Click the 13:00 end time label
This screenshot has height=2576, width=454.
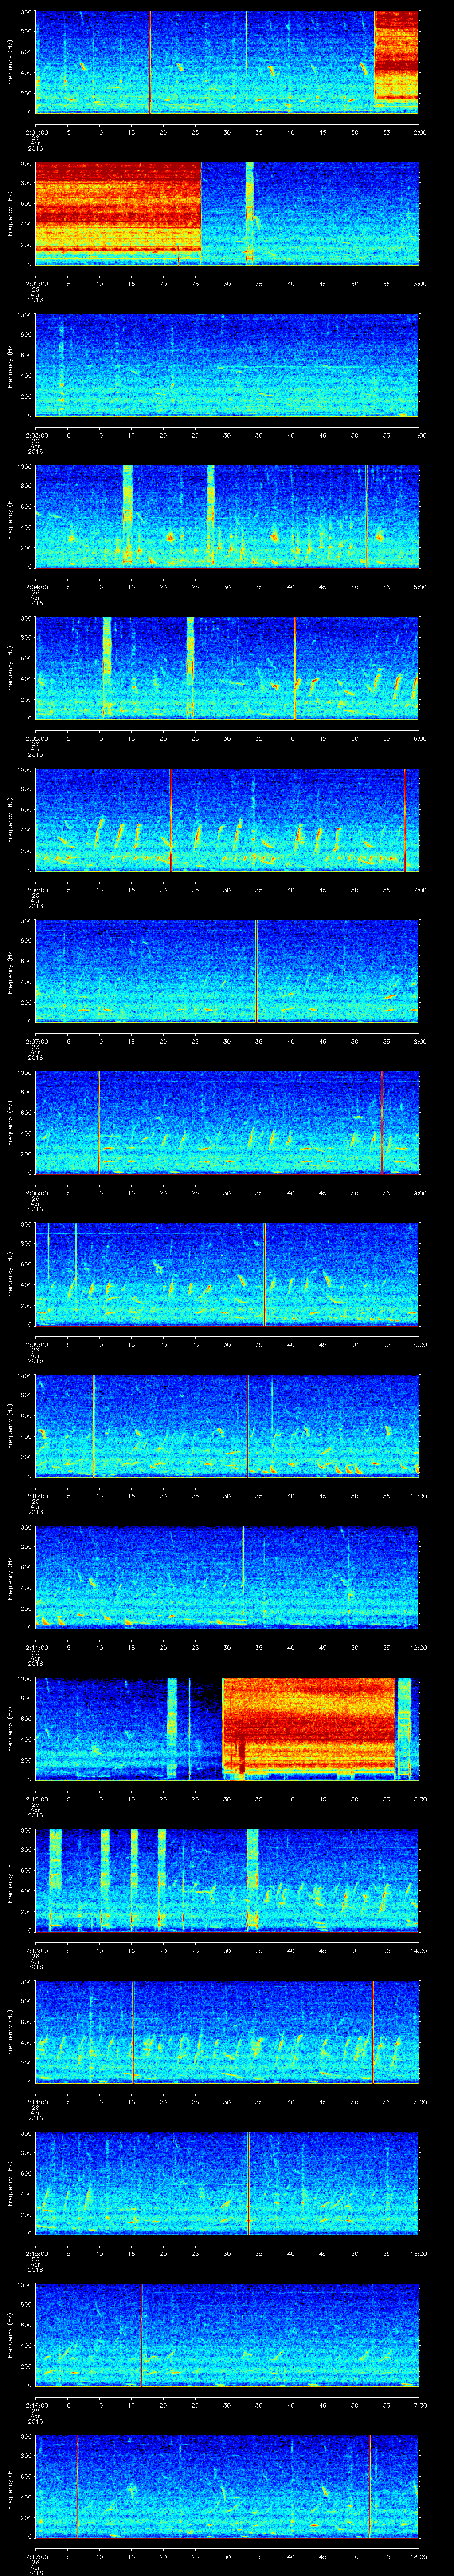(418, 1800)
